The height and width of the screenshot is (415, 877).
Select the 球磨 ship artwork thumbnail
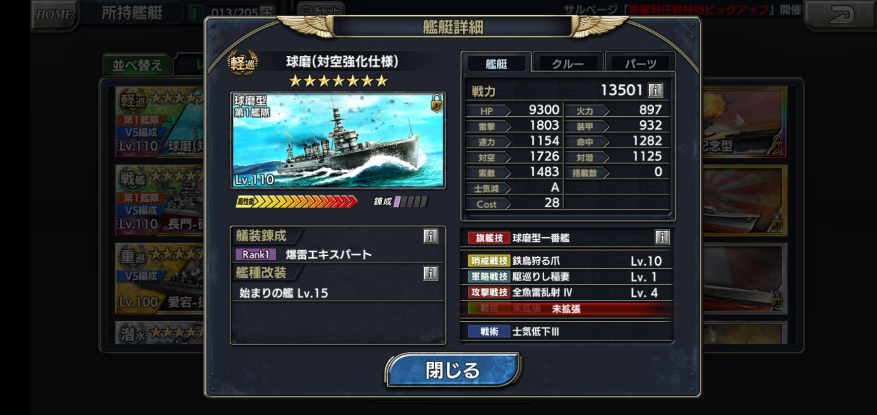point(338,140)
